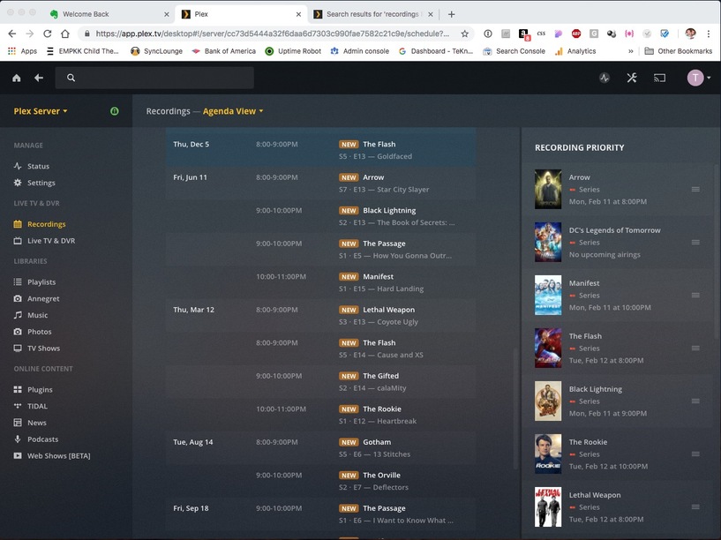Screen dimensions: 721x540
Task: Select Gotham 13 Stitches recording
Action: [x=320, y=447]
